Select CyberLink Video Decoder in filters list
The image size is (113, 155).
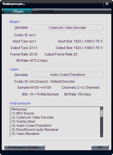point(33,117)
